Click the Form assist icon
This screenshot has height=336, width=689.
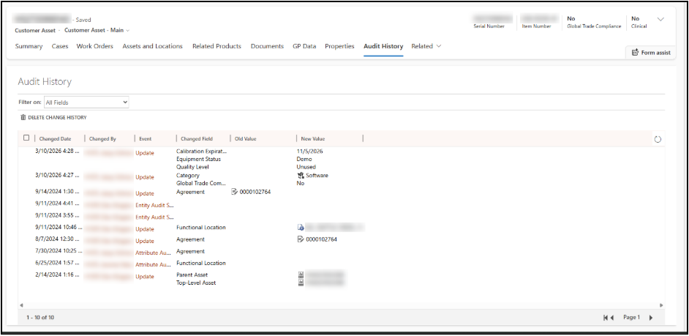point(635,52)
